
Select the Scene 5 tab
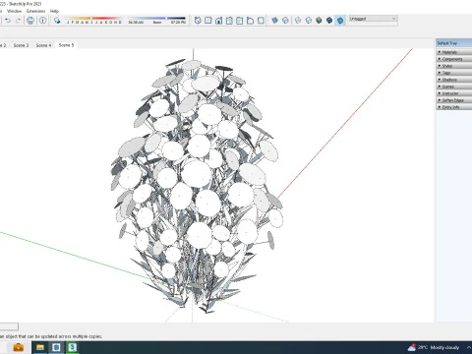(66, 45)
